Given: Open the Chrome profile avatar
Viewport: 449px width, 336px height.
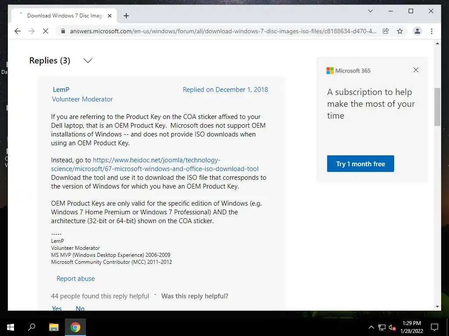Looking at the screenshot, I should click(417, 31).
